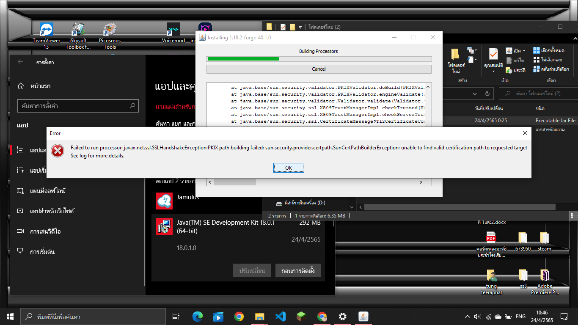Open the ss3 desktop folder
This screenshot has width=578, height=325.
523,278
